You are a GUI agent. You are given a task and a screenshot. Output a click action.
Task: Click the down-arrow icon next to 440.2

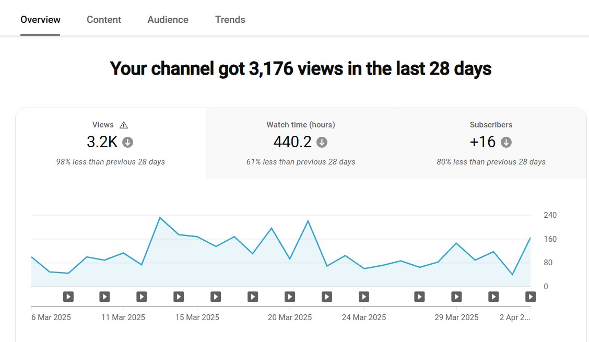322,143
